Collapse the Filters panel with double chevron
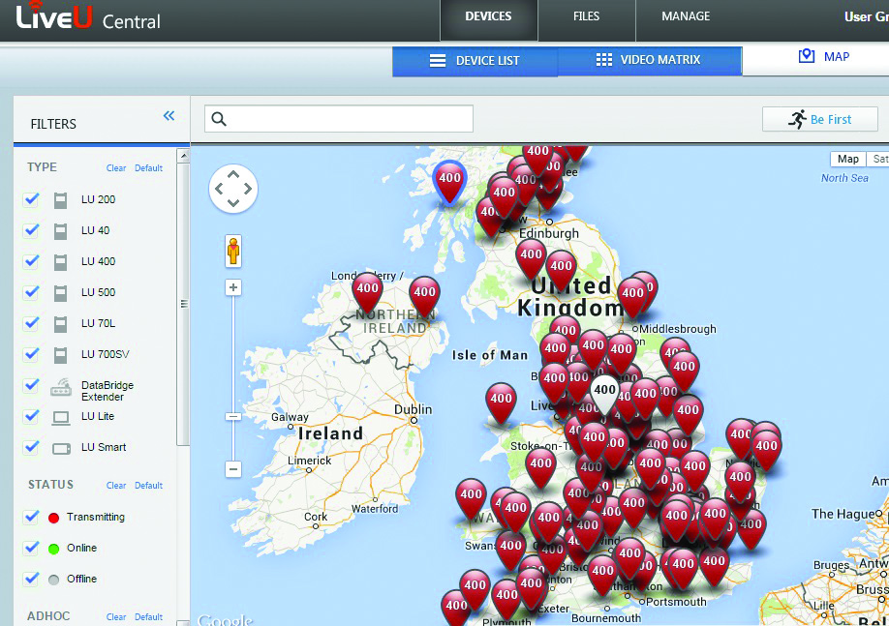The width and height of the screenshot is (889, 626). (169, 116)
